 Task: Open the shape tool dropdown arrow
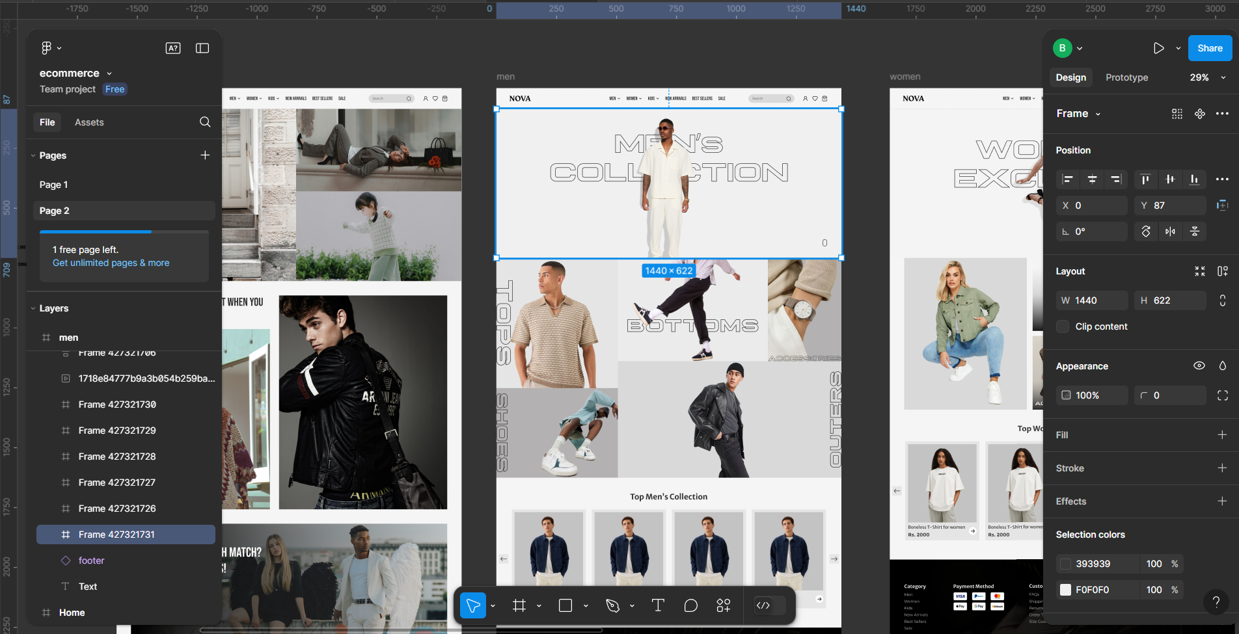(585, 605)
